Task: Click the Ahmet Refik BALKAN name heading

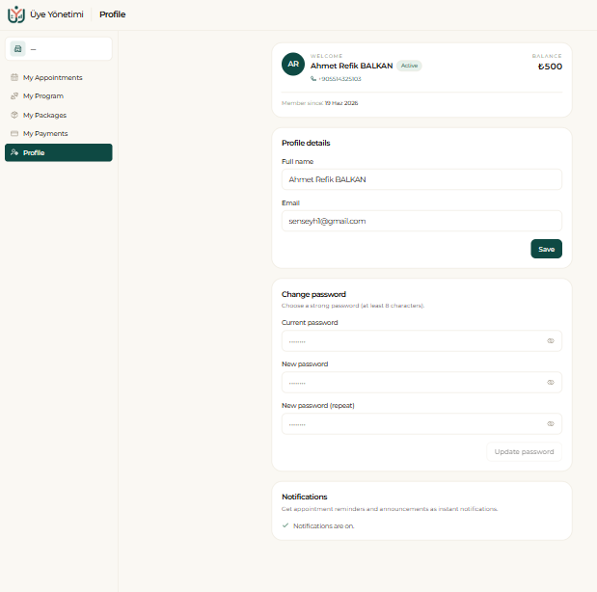Action: (351, 66)
